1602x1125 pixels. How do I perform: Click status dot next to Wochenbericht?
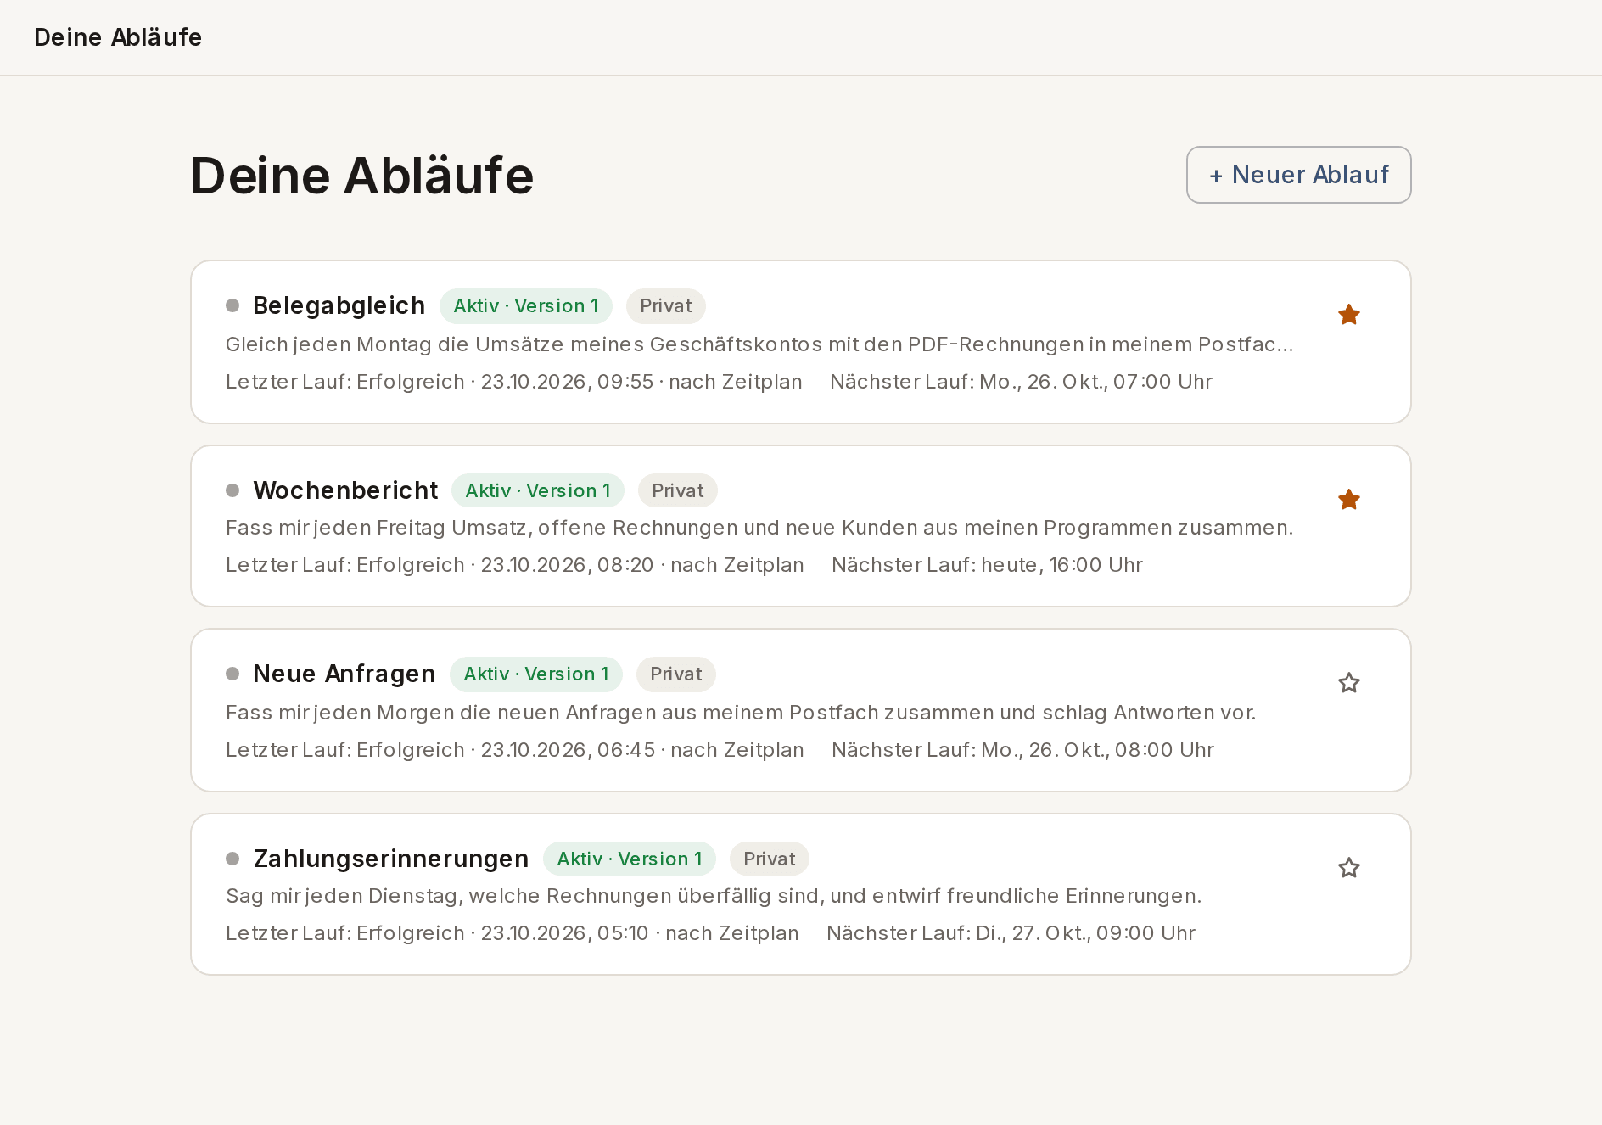(x=232, y=490)
